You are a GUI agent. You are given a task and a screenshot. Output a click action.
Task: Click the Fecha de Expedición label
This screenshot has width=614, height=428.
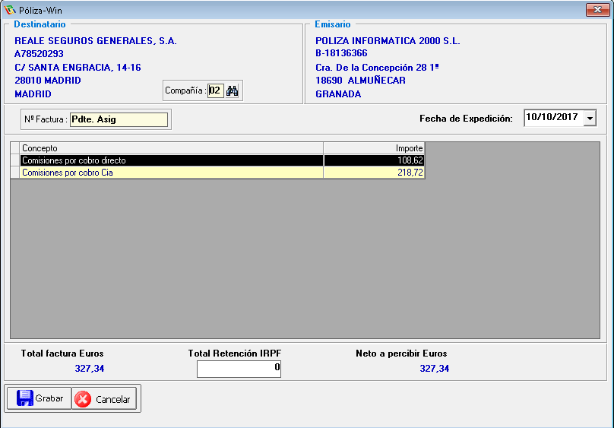tap(466, 119)
